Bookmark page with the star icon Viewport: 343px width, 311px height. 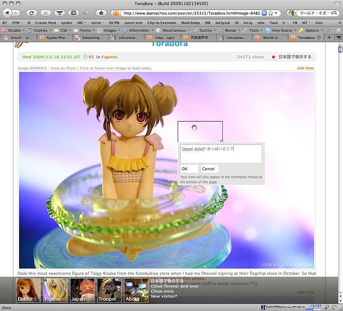[271, 13]
